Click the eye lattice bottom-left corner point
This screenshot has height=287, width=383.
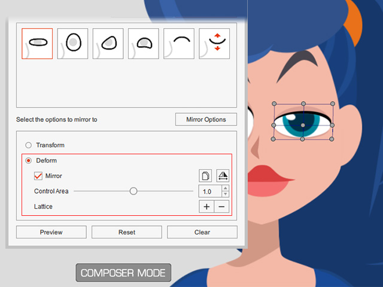click(x=273, y=139)
